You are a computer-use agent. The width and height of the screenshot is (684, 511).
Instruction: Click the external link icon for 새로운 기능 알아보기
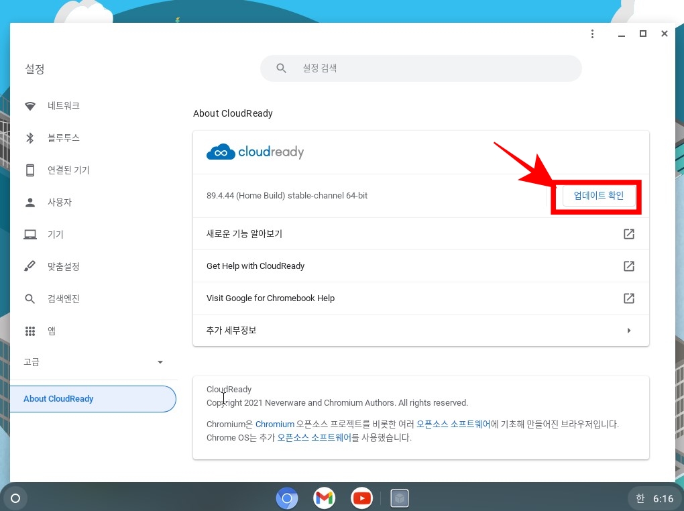[628, 234]
